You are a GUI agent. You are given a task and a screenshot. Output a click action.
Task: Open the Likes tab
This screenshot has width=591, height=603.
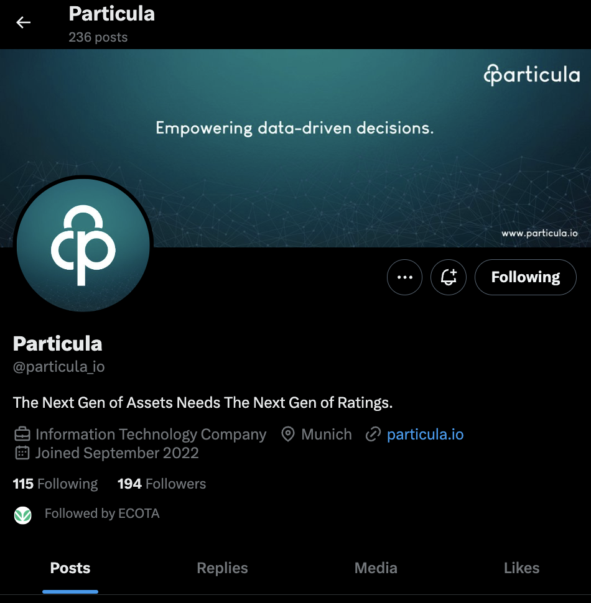[x=521, y=568]
